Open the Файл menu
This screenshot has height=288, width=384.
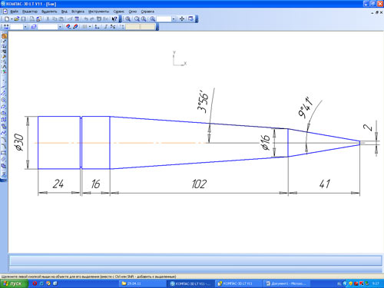click(x=14, y=12)
